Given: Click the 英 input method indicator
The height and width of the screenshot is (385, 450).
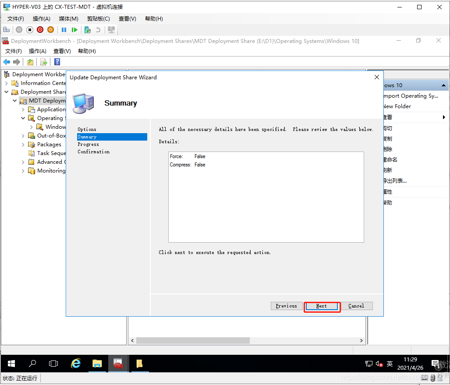Looking at the screenshot, I should coord(390,364).
